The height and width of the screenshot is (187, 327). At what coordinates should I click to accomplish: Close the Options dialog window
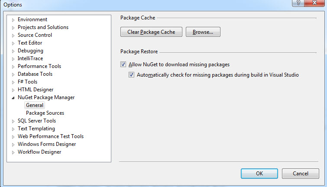pyautogui.click(x=314, y=3)
